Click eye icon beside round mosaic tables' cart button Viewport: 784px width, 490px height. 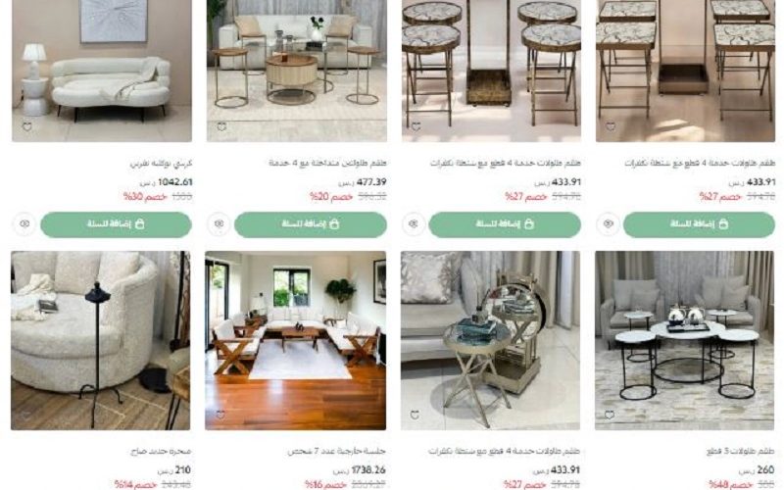click(x=414, y=224)
